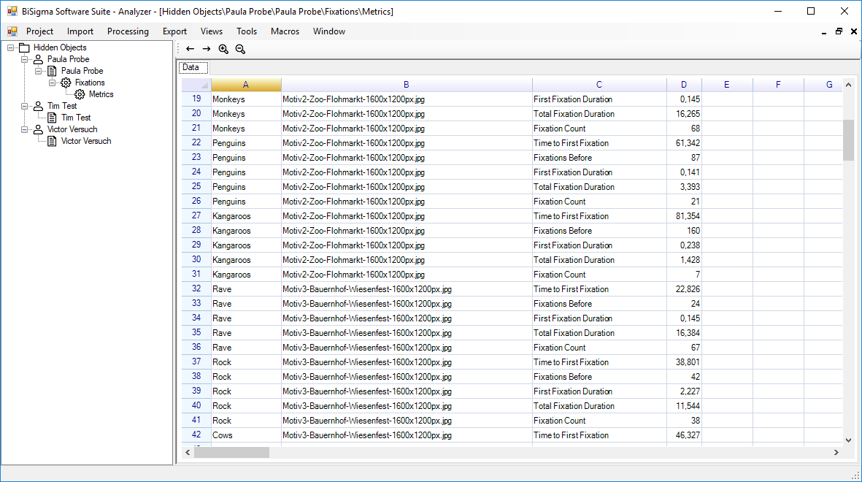862x482 pixels.
Task: Click column B header
Action: pos(407,85)
